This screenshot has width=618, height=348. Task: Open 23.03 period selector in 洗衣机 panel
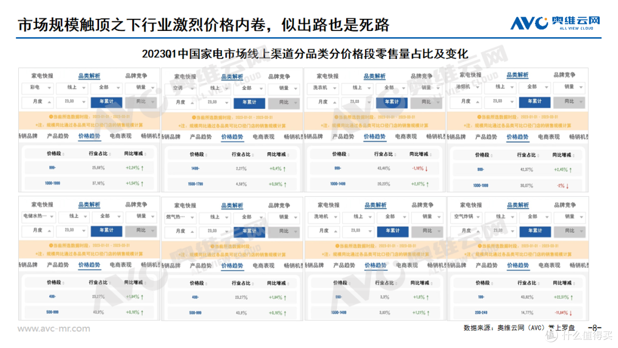(x=357, y=102)
